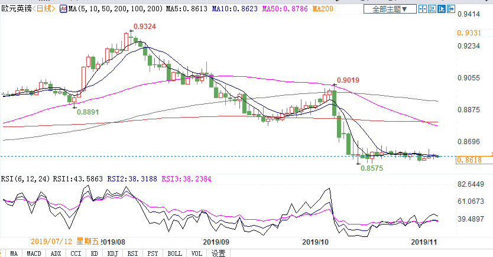Click the 设置 settings button
493x257 pixels.
pyautogui.click(x=218, y=253)
